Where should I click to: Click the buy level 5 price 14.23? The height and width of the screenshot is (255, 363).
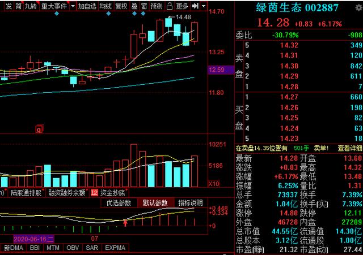coord(289,139)
